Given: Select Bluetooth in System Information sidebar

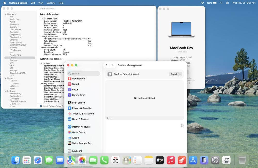Looking at the screenshot, I should tap(14, 24).
